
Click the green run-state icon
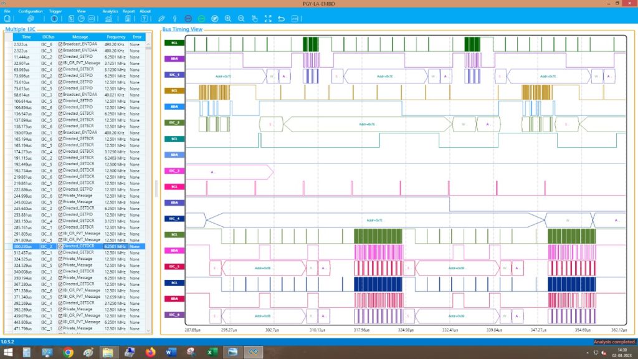click(x=201, y=19)
